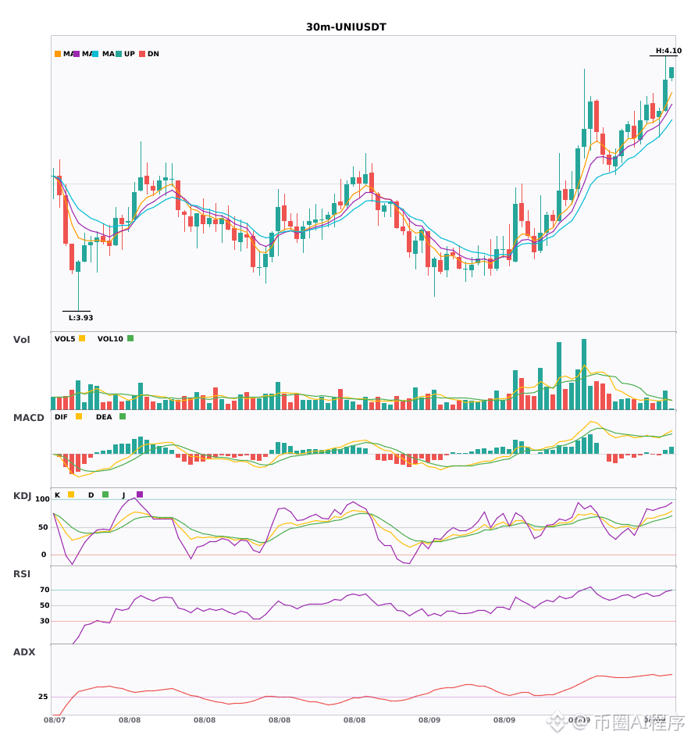The height and width of the screenshot is (742, 691).
Task: Click the green DEA legend swatch
Action: click(123, 416)
